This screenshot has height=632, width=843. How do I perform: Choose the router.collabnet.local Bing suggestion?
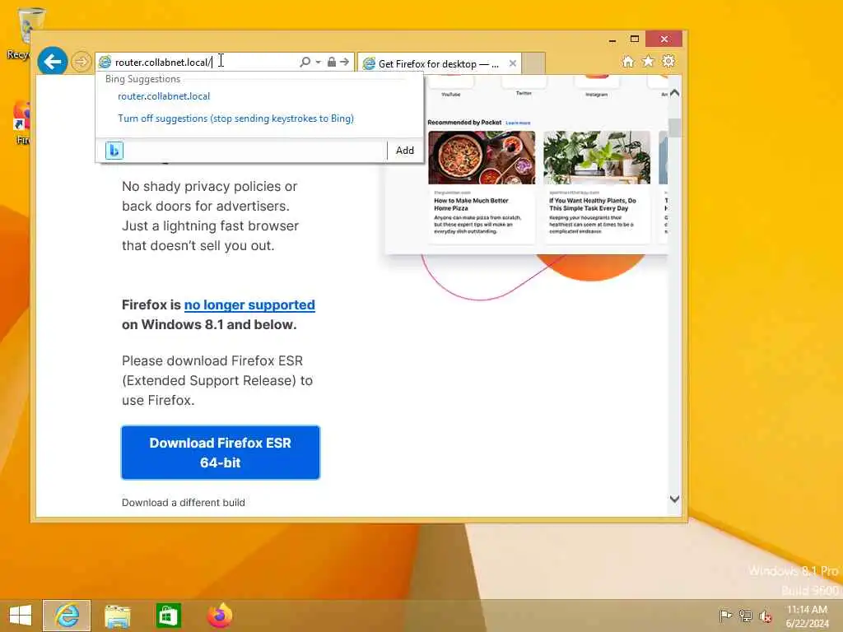[164, 96]
